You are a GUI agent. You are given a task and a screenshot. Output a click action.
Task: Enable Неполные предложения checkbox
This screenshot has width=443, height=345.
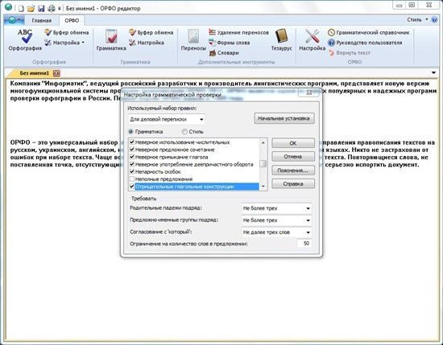pos(131,179)
